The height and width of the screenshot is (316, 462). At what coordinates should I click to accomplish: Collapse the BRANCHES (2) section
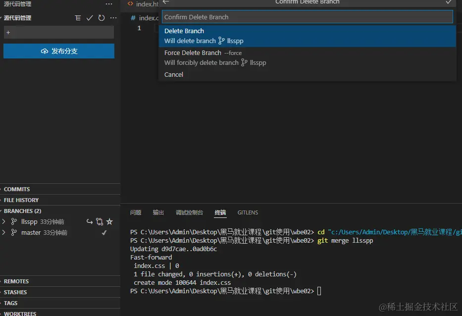60,211
